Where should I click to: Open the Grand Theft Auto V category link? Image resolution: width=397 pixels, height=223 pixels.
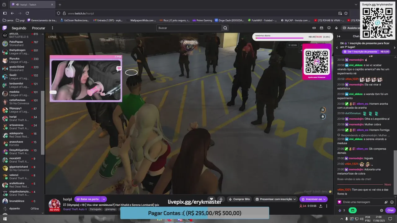(x=75, y=209)
